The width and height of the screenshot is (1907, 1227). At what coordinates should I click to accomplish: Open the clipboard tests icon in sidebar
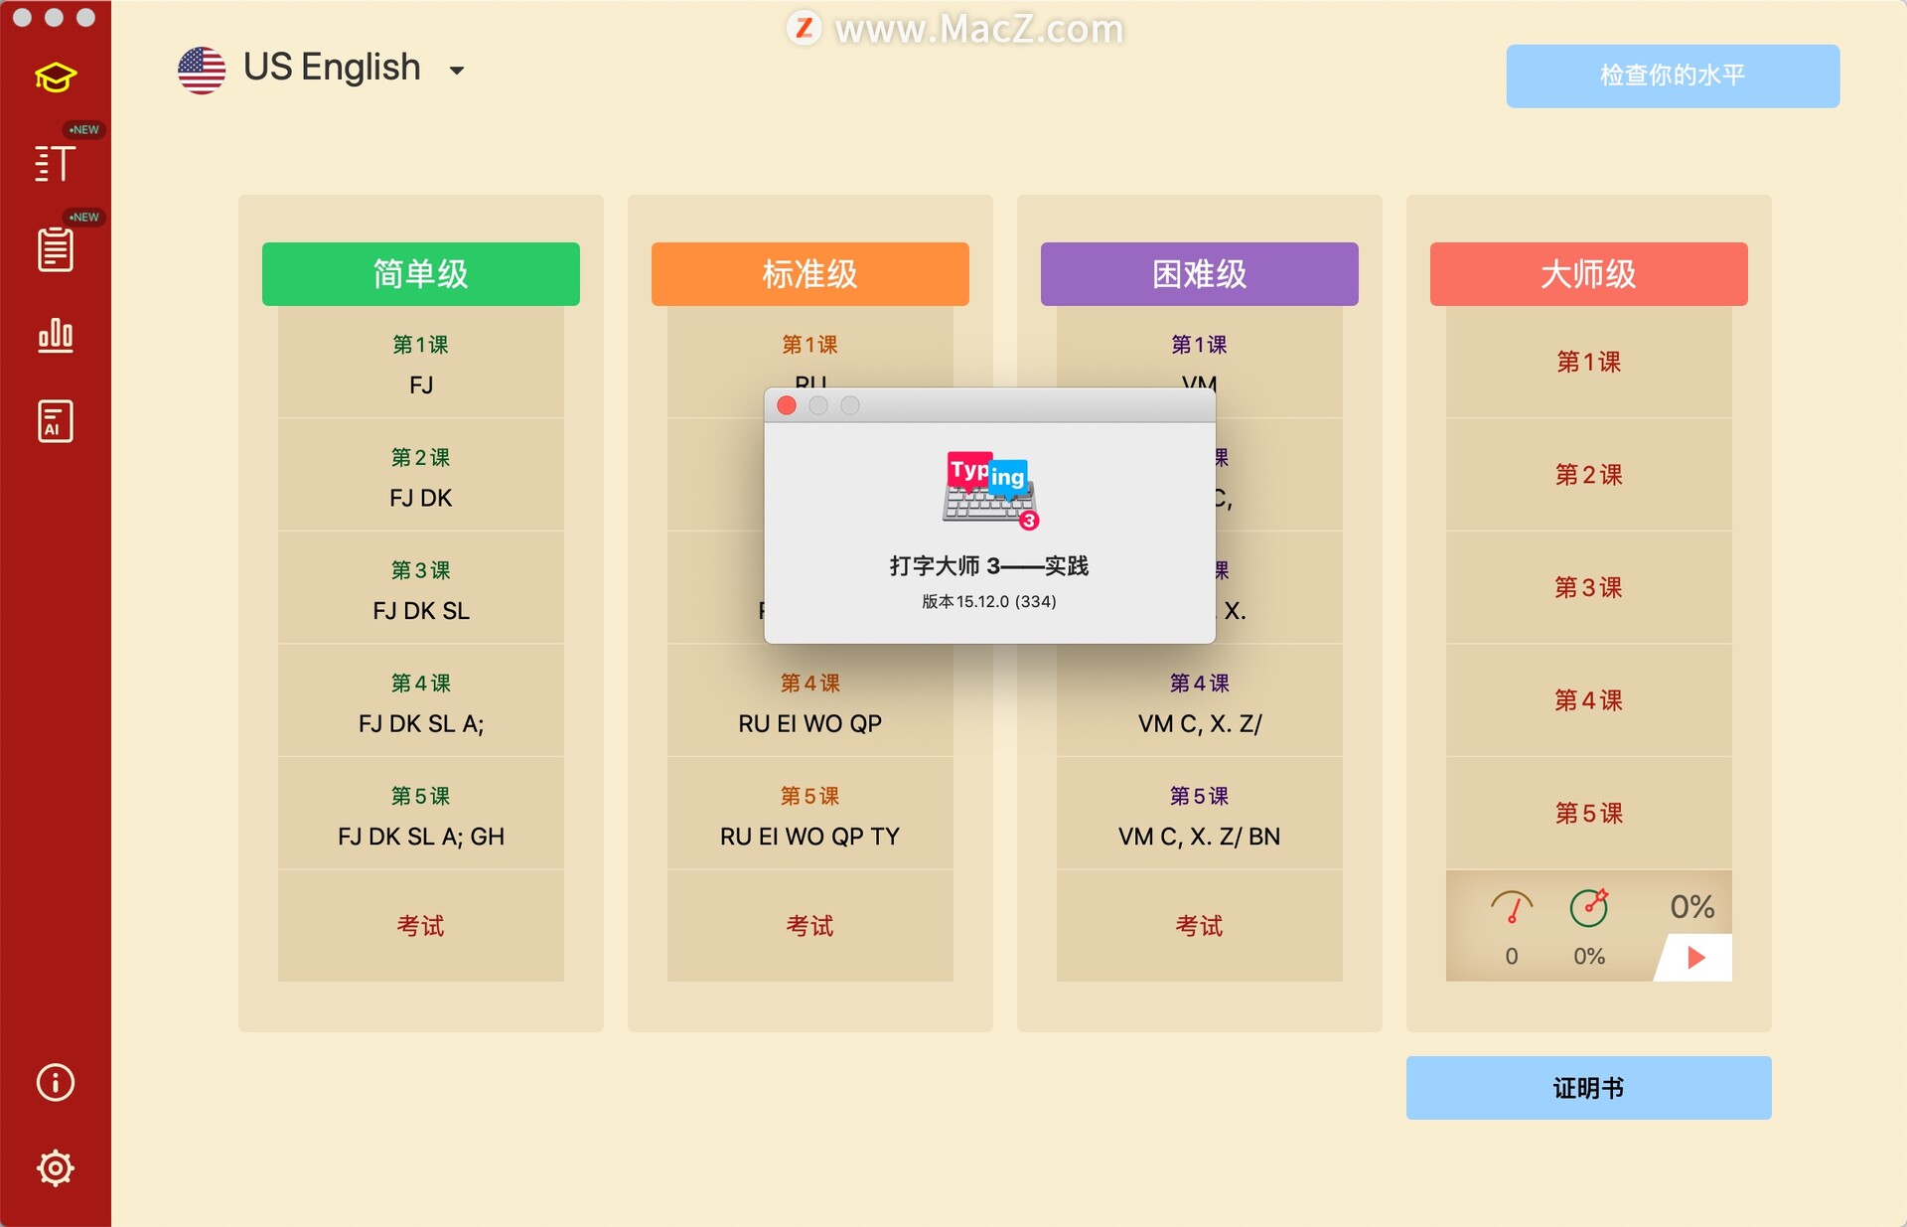pyautogui.click(x=56, y=248)
